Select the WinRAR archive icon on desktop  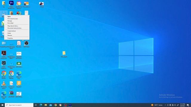pos(11,94)
